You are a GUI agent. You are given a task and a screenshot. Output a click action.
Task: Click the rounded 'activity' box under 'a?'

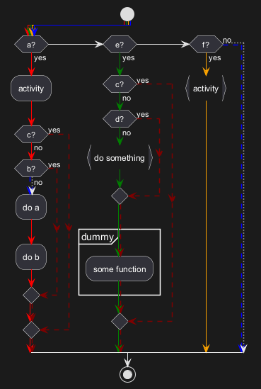pyautogui.click(x=31, y=89)
